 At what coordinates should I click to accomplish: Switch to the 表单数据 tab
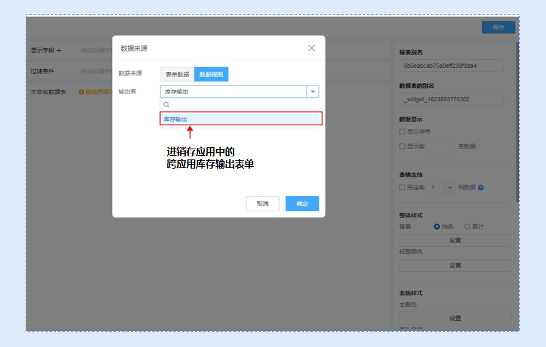click(x=177, y=75)
